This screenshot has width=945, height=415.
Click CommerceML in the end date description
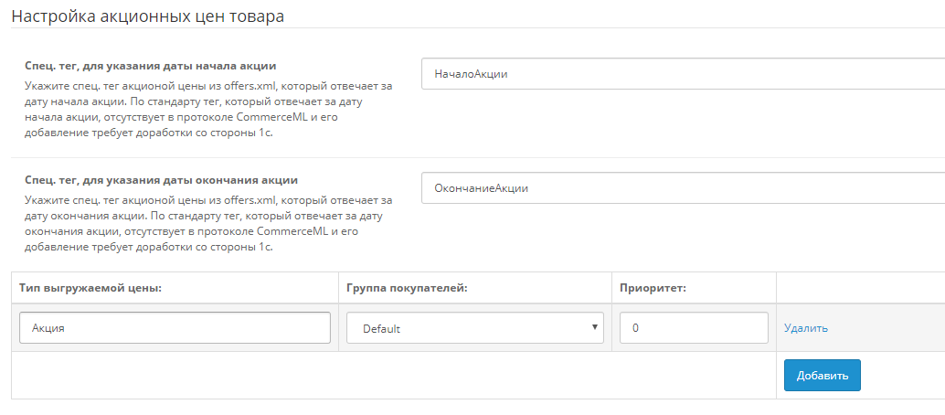pyautogui.click(x=287, y=231)
